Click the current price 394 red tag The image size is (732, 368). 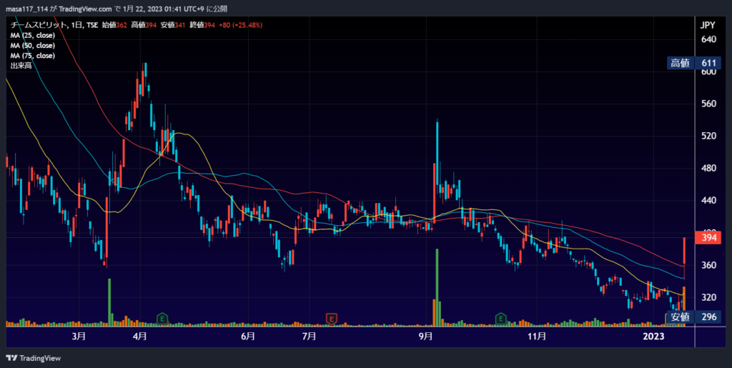(x=708, y=238)
